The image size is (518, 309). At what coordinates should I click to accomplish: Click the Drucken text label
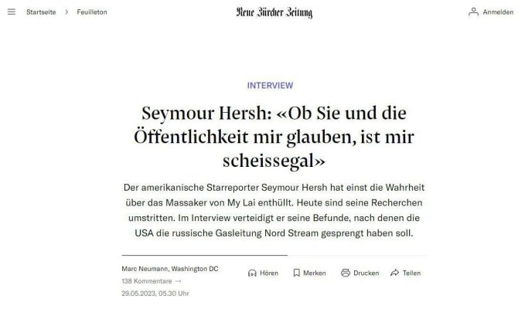[x=366, y=273]
